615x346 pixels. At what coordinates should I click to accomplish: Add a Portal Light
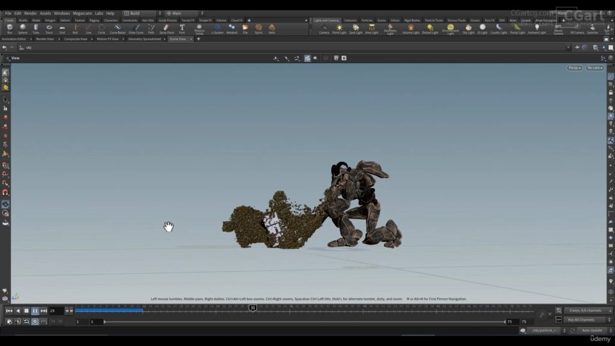(x=517, y=29)
